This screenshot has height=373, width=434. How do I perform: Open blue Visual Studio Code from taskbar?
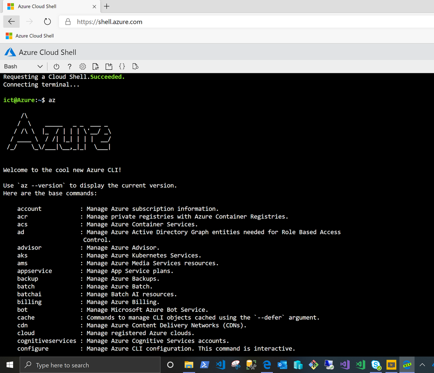(220, 365)
